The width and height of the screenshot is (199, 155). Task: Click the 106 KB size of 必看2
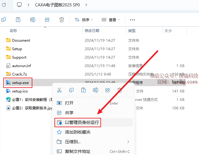pyautogui.click(x=178, y=108)
